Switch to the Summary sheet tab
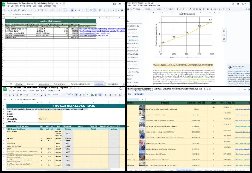252x173 pixels. [30, 83]
